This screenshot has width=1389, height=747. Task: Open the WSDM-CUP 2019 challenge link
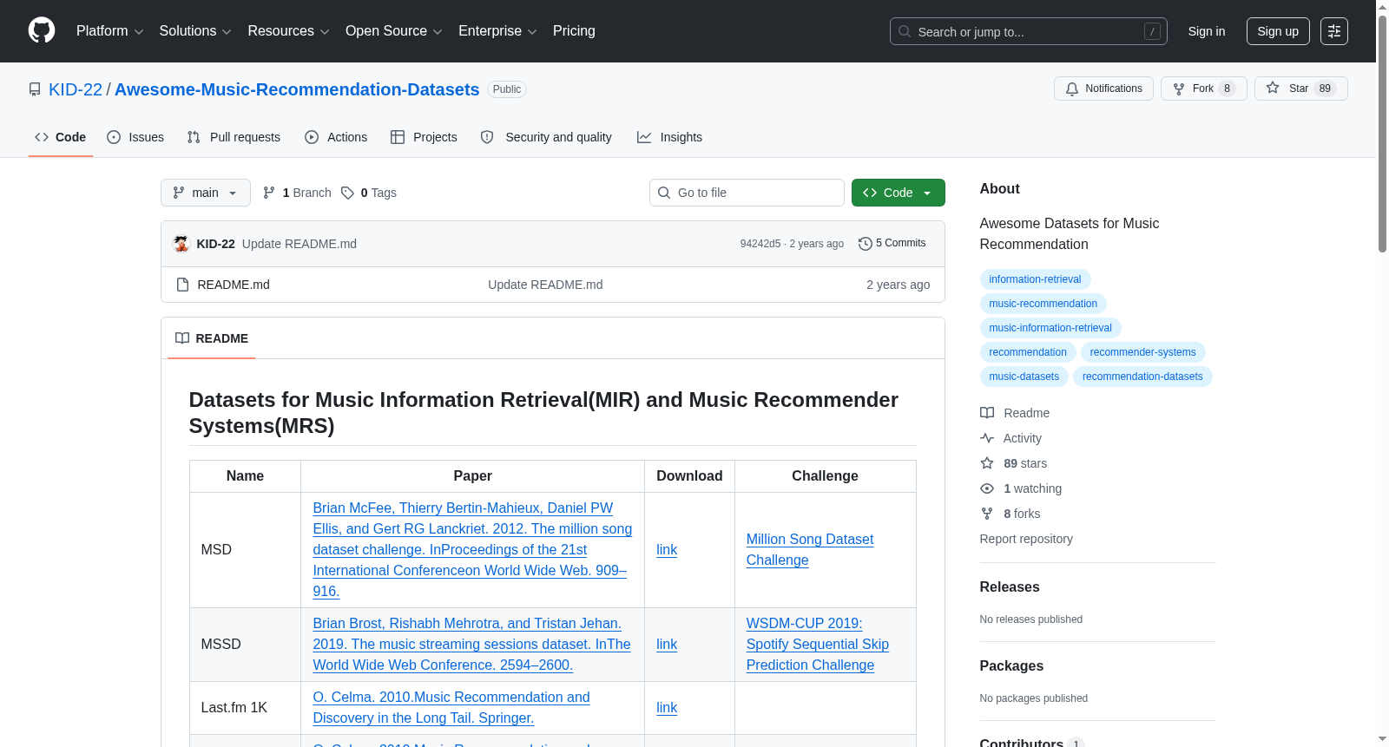(818, 645)
